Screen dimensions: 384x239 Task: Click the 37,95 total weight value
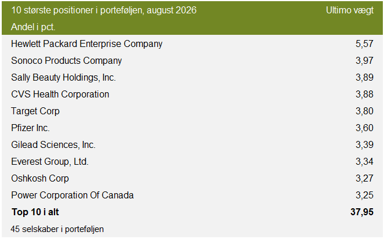[x=362, y=212]
